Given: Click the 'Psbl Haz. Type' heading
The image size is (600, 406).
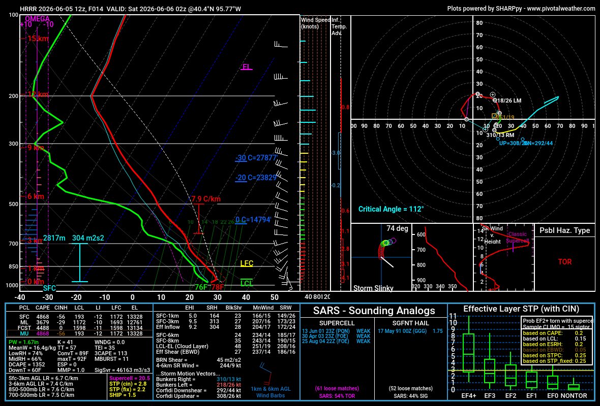Looking at the screenshot, I should (564, 230).
